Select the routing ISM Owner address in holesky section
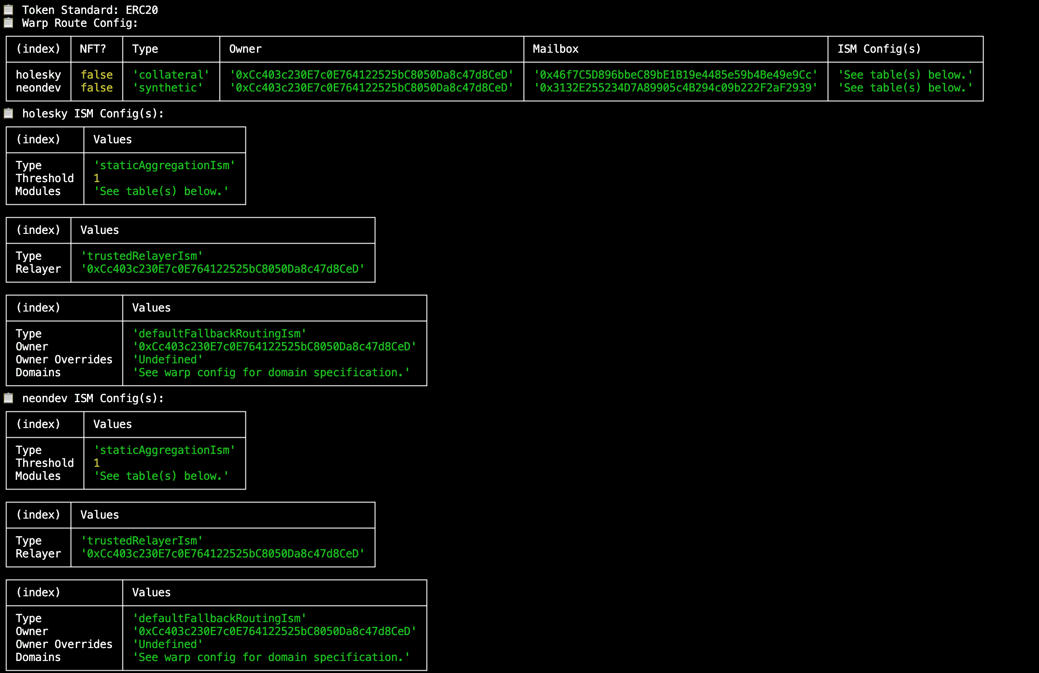Viewport: 1039px width, 673px height. tap(275, 347)
